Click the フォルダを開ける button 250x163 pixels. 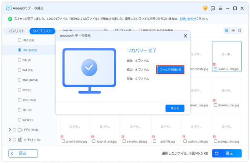tap(170, 70)
